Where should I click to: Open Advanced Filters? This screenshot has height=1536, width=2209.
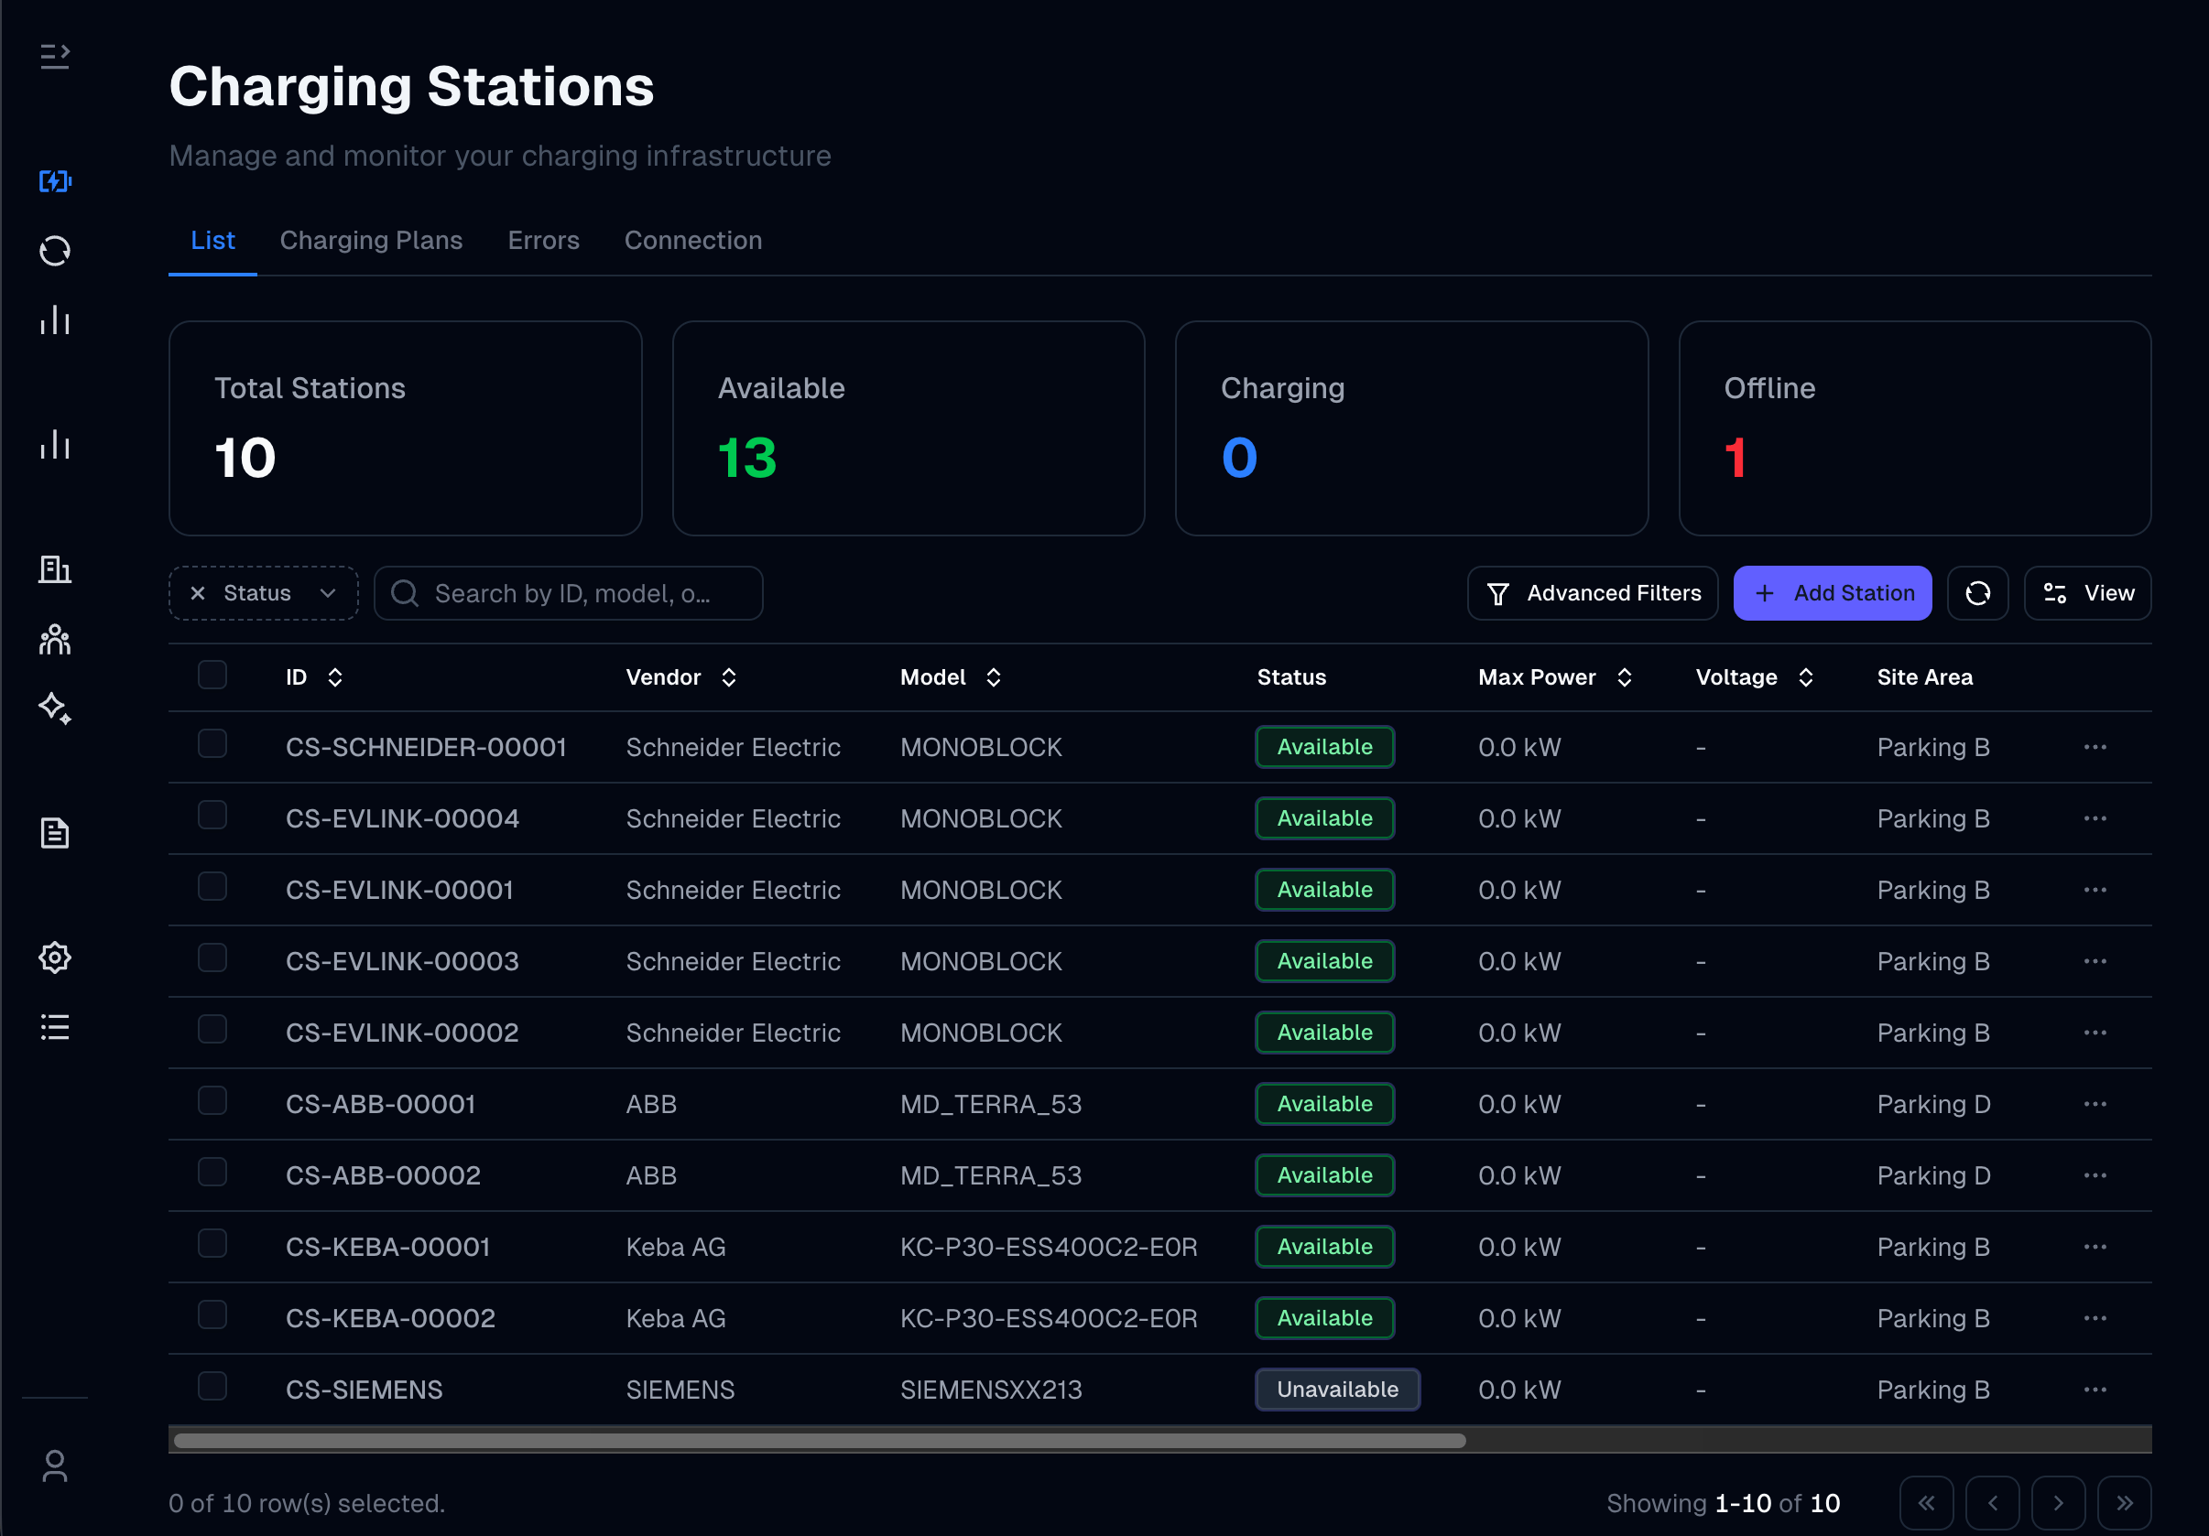click(1592, 592)
